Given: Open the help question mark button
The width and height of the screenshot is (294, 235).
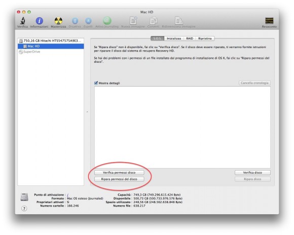Looking at the screenshot, I should (x=24, y=208).
